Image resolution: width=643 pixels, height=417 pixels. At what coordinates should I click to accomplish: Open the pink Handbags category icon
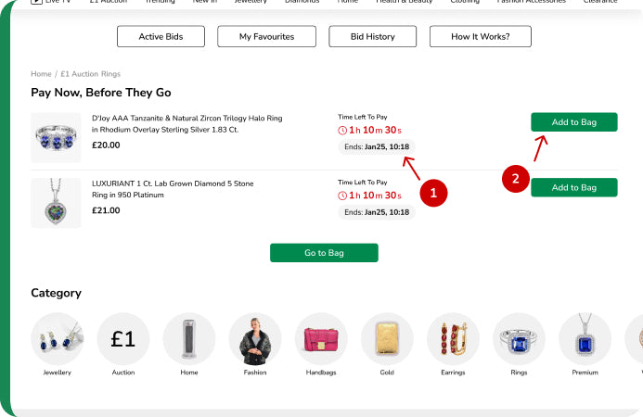(321, 339)
